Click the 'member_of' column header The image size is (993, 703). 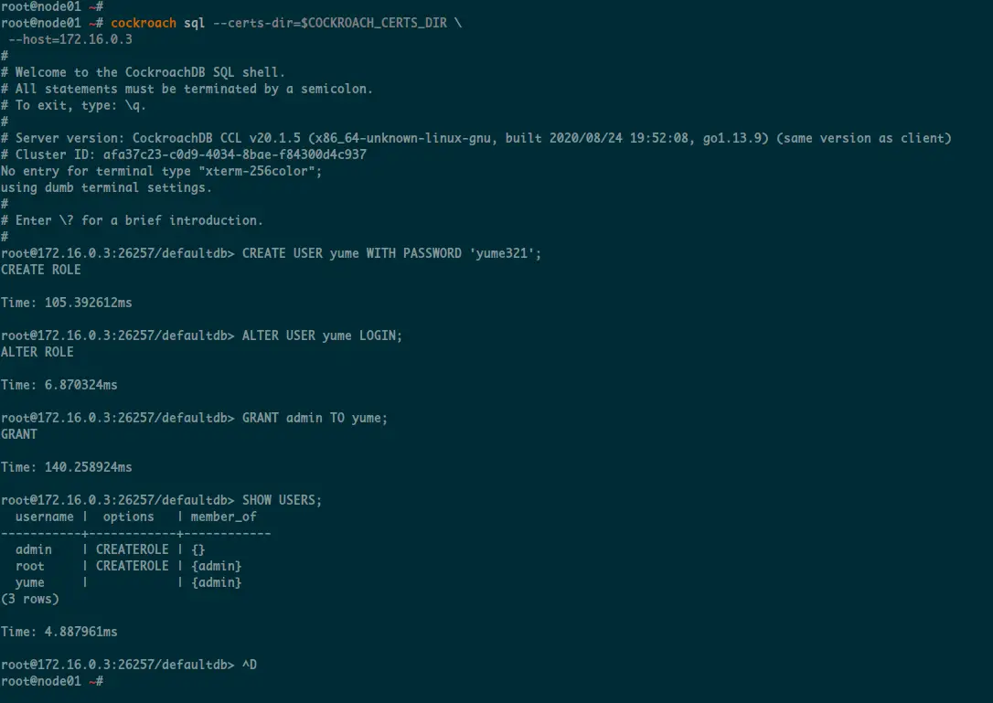(223, 517)
